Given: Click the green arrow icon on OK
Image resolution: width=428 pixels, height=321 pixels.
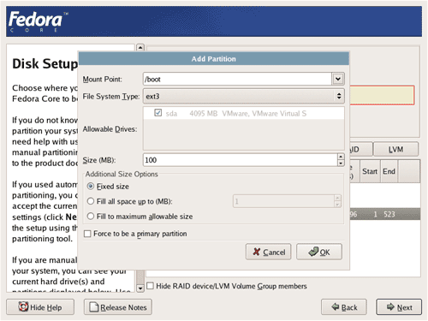Looking at the screenshot, I should (313, 252).
